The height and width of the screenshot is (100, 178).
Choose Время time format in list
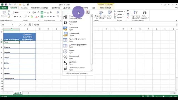point(76,51)
